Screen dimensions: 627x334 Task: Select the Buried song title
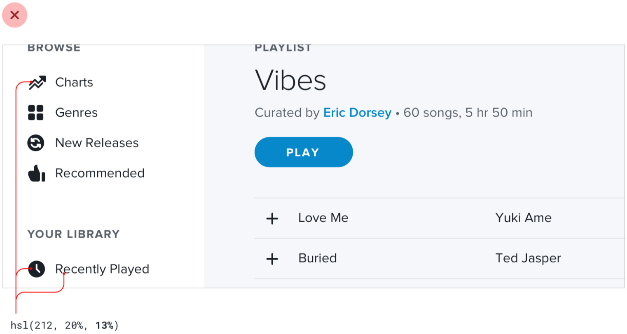pos(318,258)
